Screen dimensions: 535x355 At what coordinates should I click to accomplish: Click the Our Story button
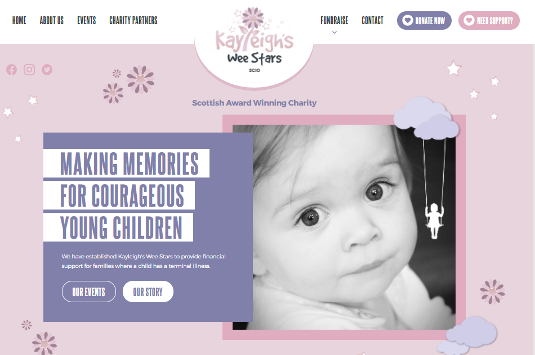[x=148, y=292]
